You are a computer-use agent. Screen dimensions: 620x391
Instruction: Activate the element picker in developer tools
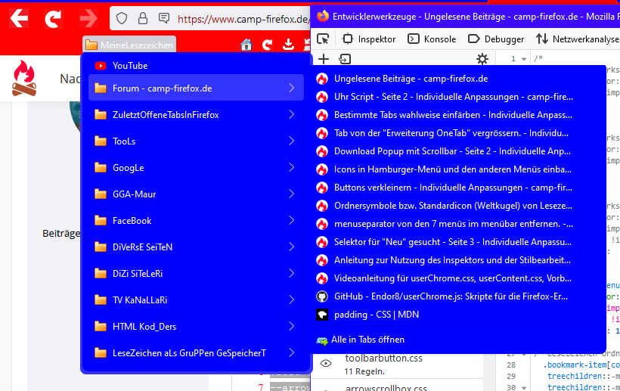tap(323, 39)
